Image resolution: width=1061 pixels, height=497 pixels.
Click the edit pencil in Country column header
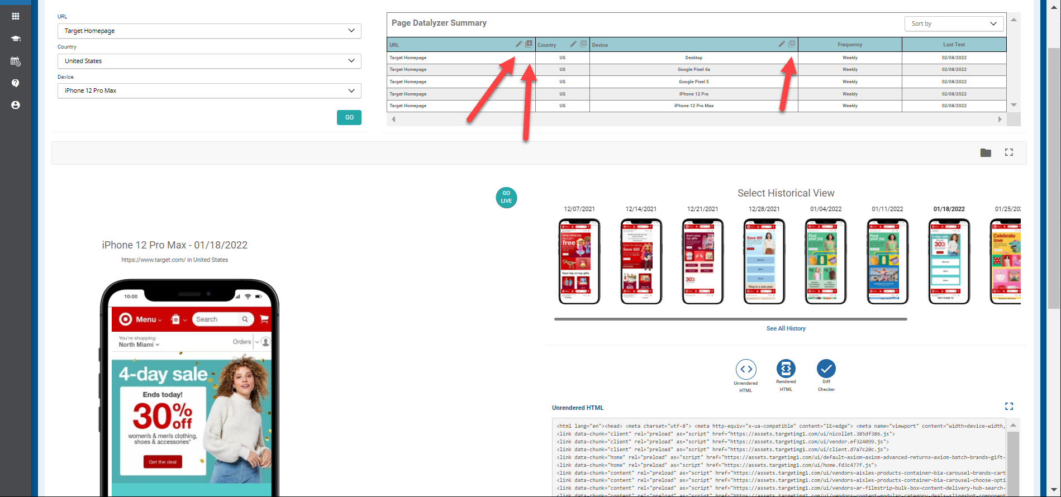[x=573, y=44]
